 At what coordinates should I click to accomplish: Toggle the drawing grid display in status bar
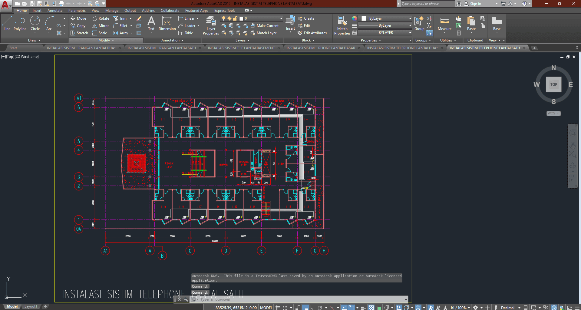[x=278, y=308]
